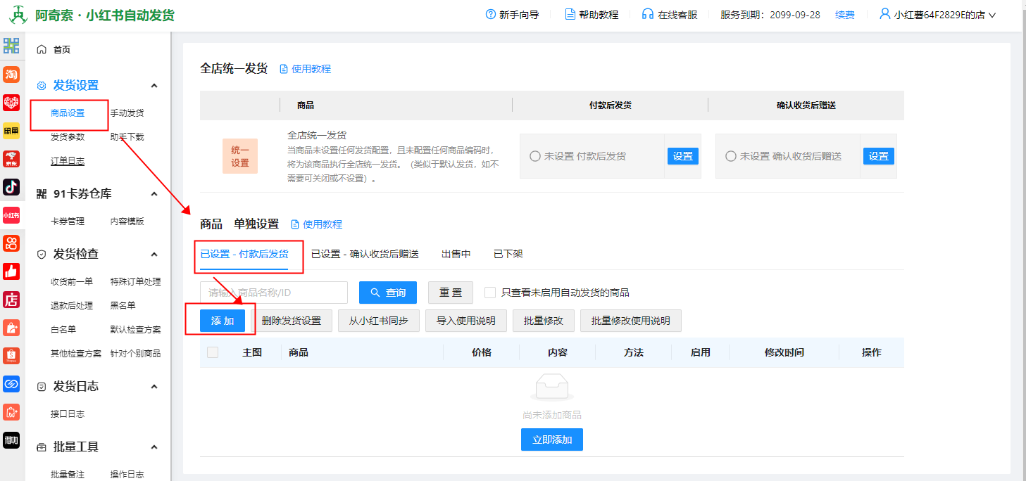Collapse the 发货日志 menu section
The image size is (1026, 481).
(x=154, y=387)
